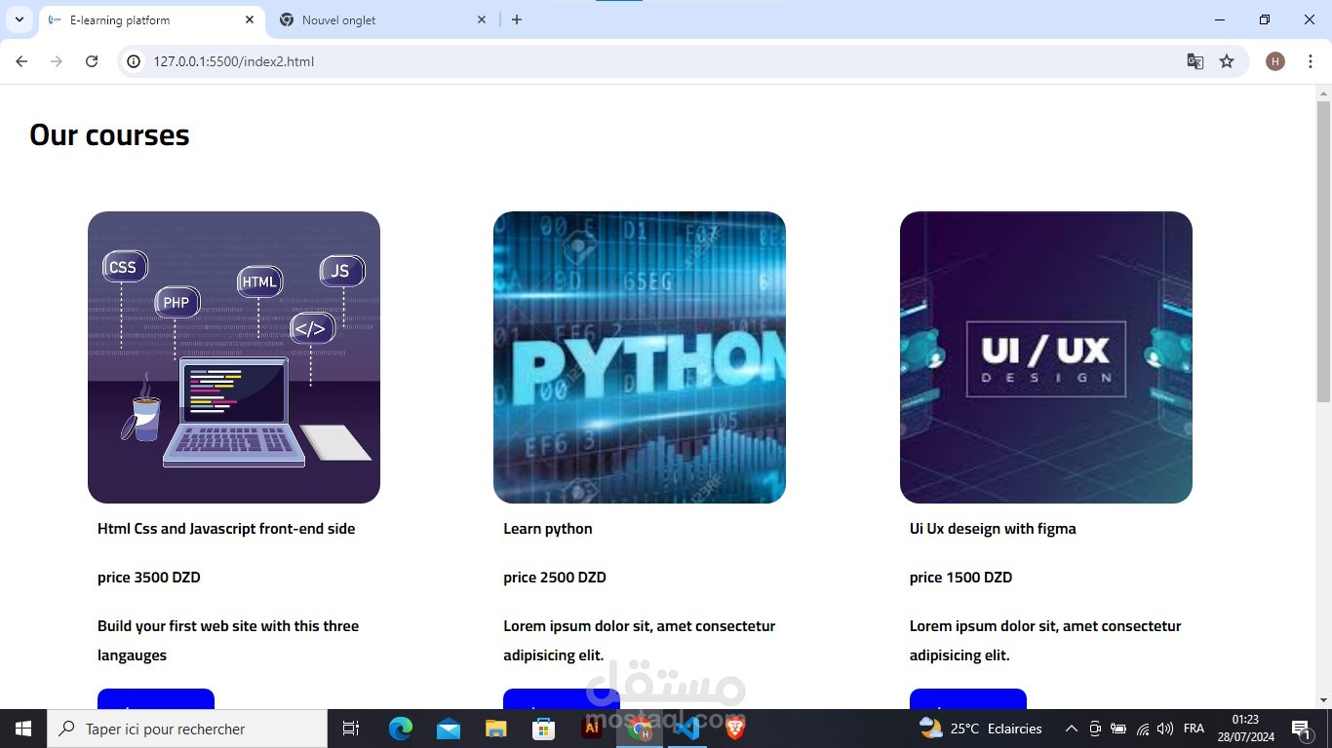
Task: Click the 'Ui Ux deseign with figma' title
Action: point(993,529)
